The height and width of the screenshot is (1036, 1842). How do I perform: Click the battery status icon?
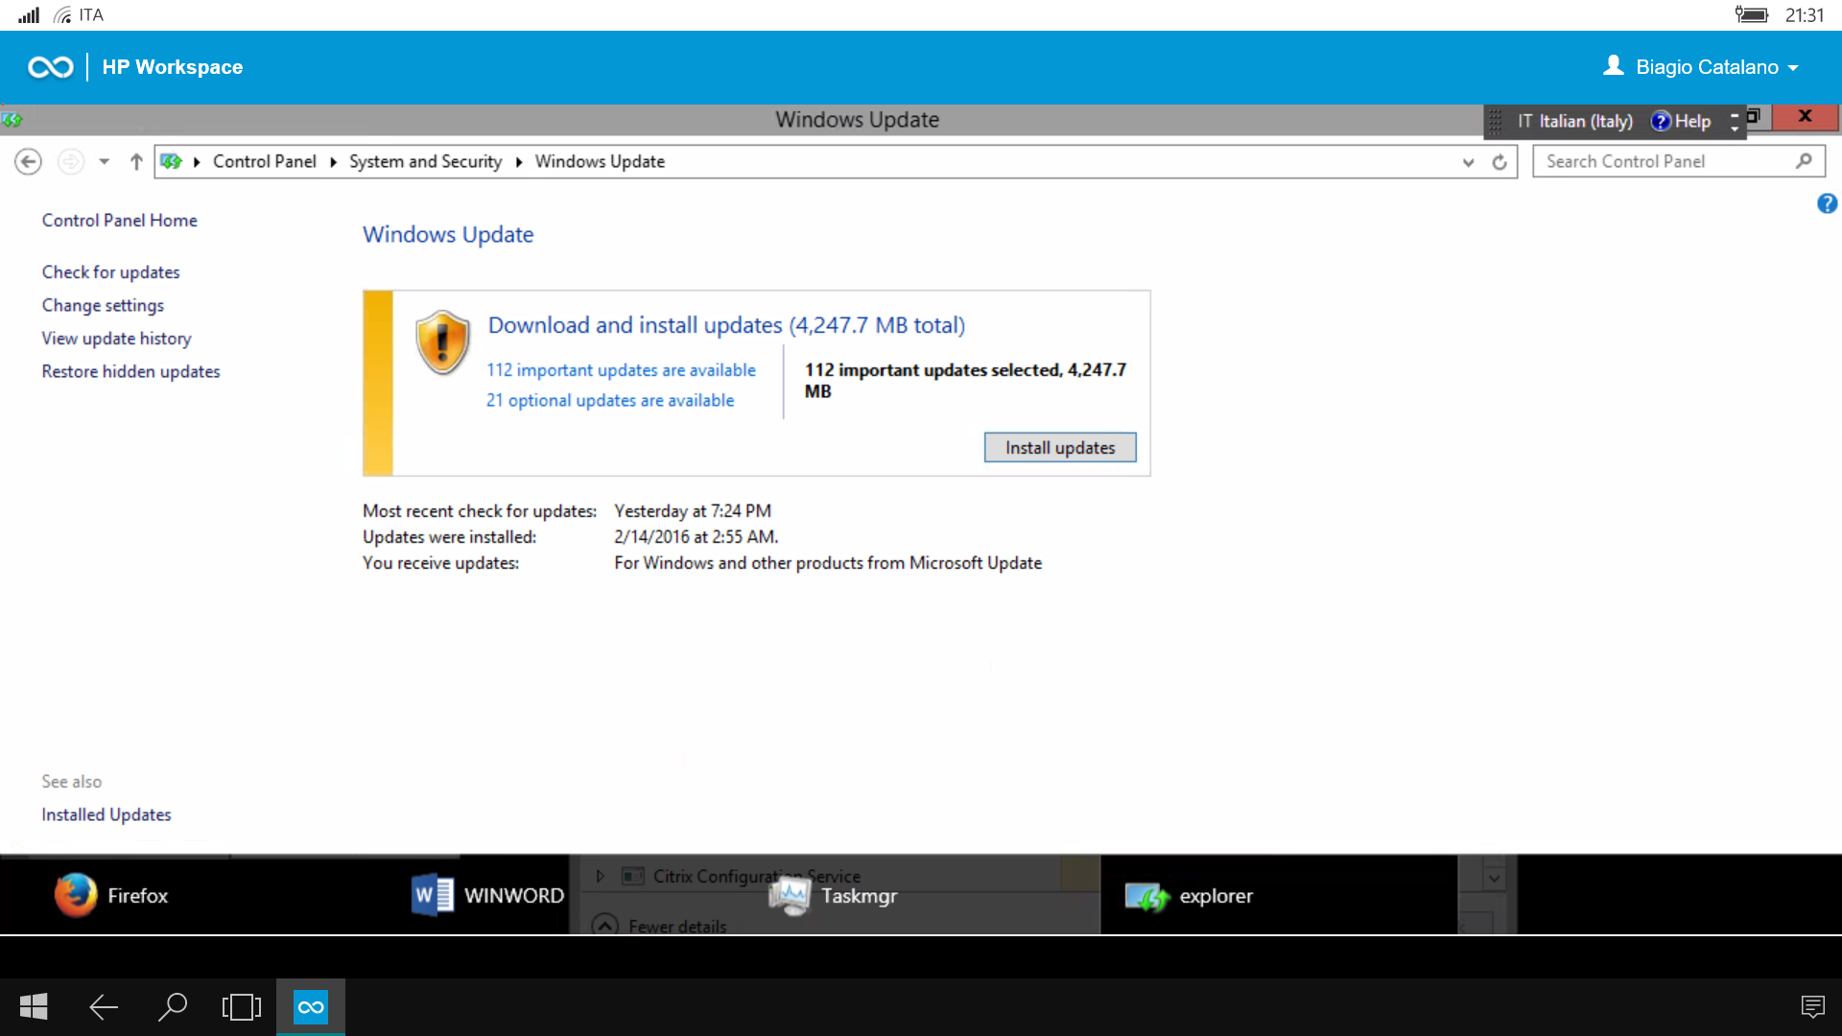click(1752, 14)
